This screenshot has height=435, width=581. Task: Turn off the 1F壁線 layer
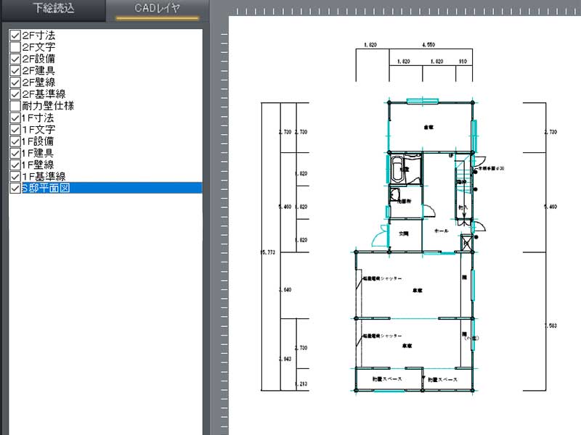tap(15, 165)
